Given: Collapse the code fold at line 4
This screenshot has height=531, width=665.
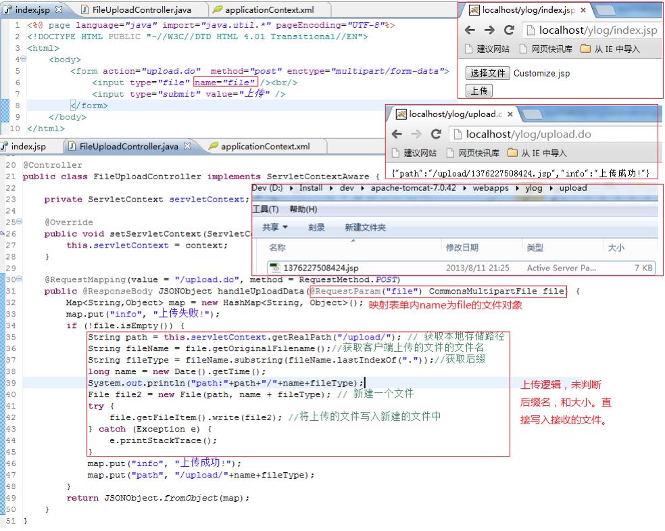Looking at the screenshot, I should (23, 60).
